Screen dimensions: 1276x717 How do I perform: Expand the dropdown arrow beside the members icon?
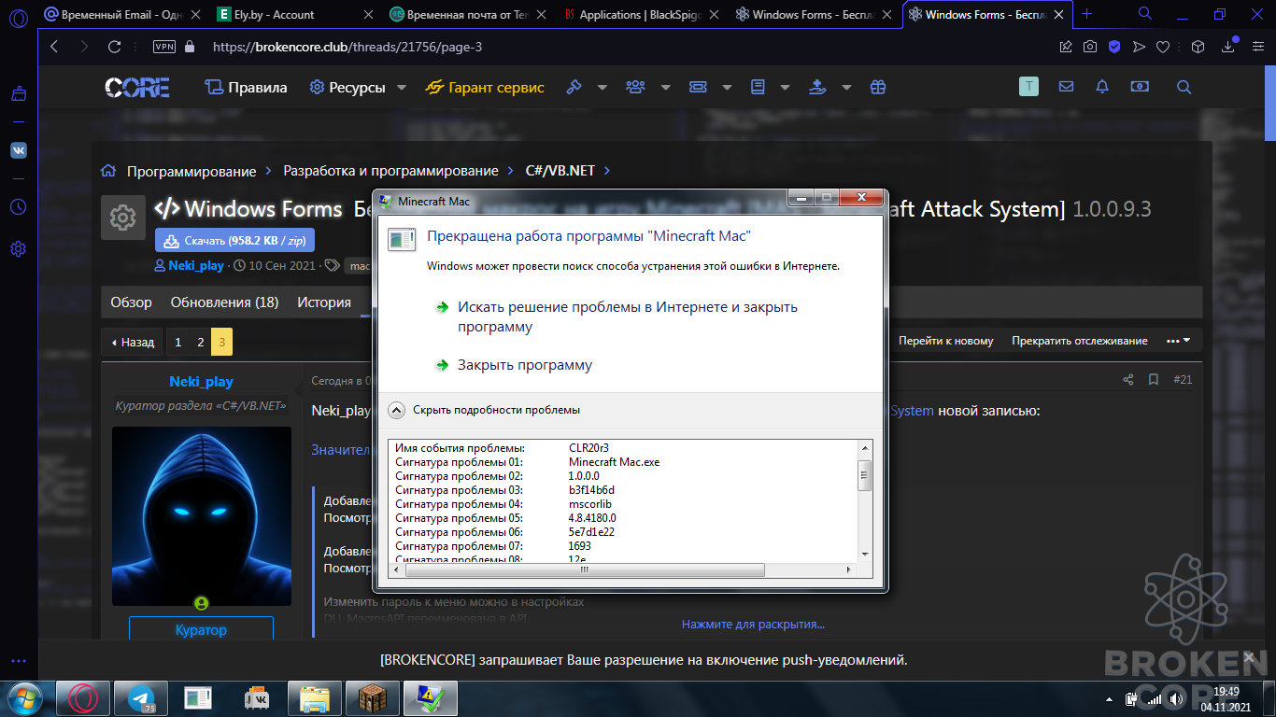click(x=666, y=88)
